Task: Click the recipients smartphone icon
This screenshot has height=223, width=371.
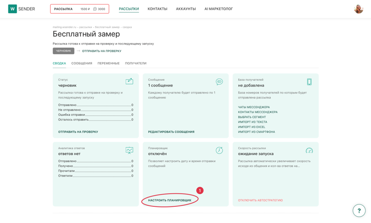Action: tap(309, 82)
